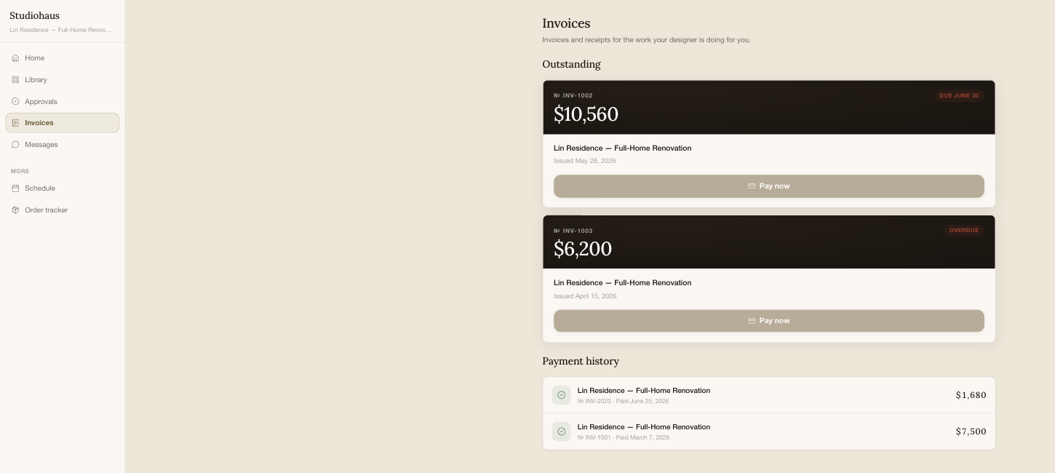
Task: Click the Invoices document icon
Action: (x=15, y=123)
